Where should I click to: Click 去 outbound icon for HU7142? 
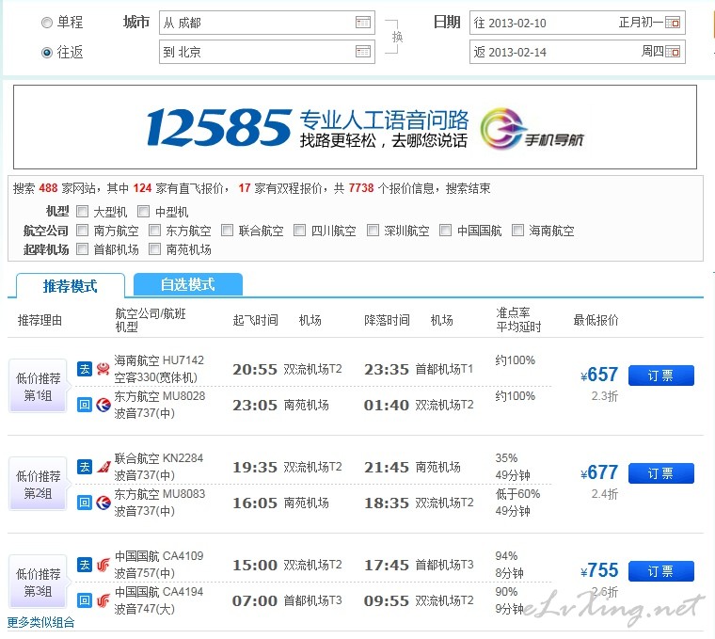85,369
